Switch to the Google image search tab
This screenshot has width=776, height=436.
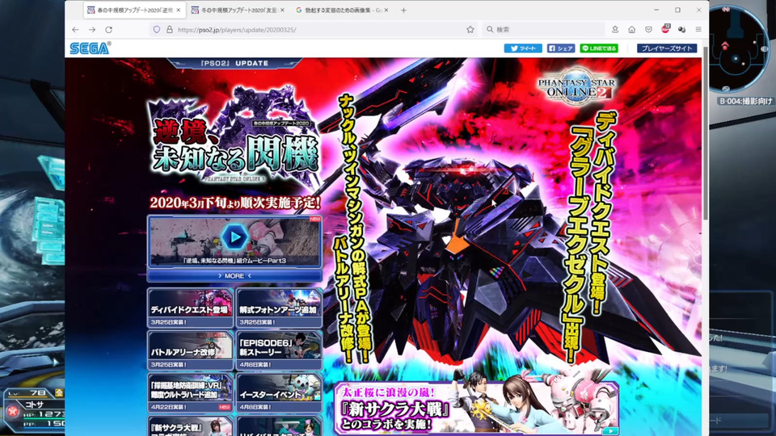click(x=341, y=10)
